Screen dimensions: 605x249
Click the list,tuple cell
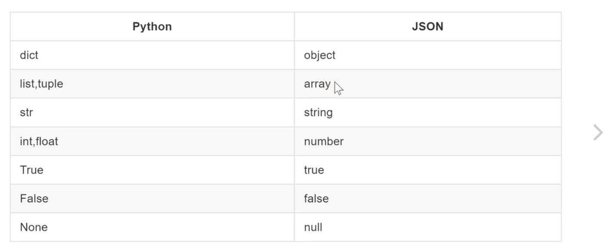[41, 84]
